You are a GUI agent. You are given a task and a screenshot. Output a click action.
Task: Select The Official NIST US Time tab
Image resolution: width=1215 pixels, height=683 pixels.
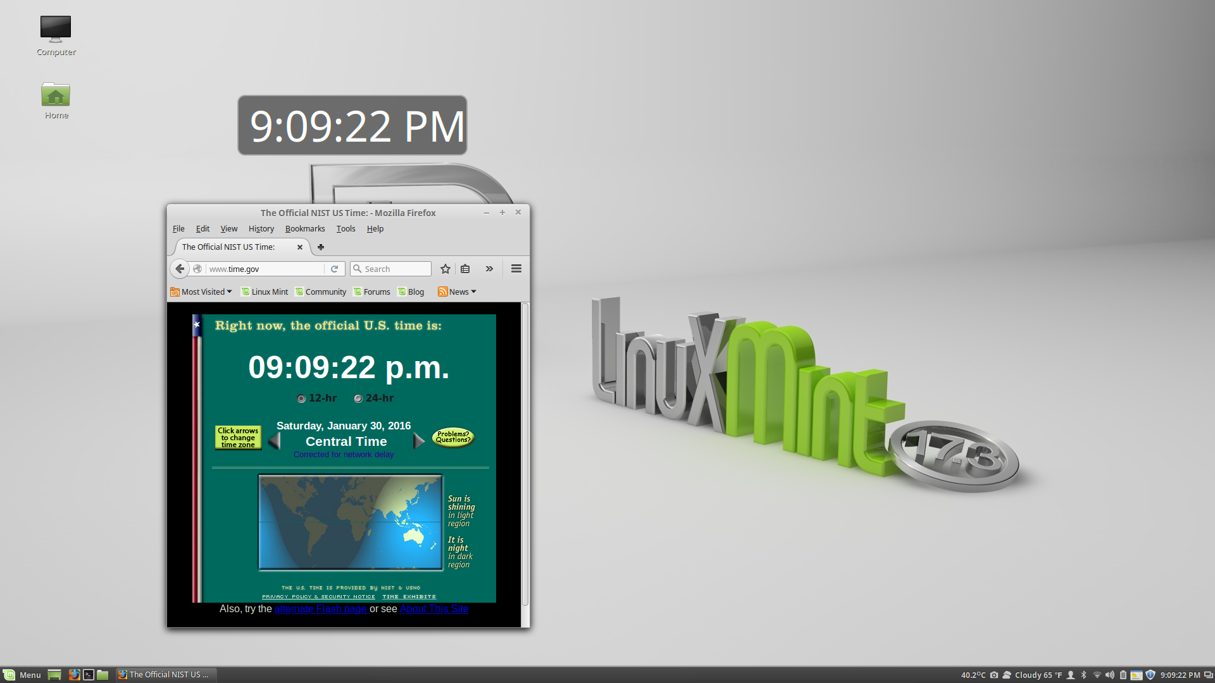click(241, 247)
